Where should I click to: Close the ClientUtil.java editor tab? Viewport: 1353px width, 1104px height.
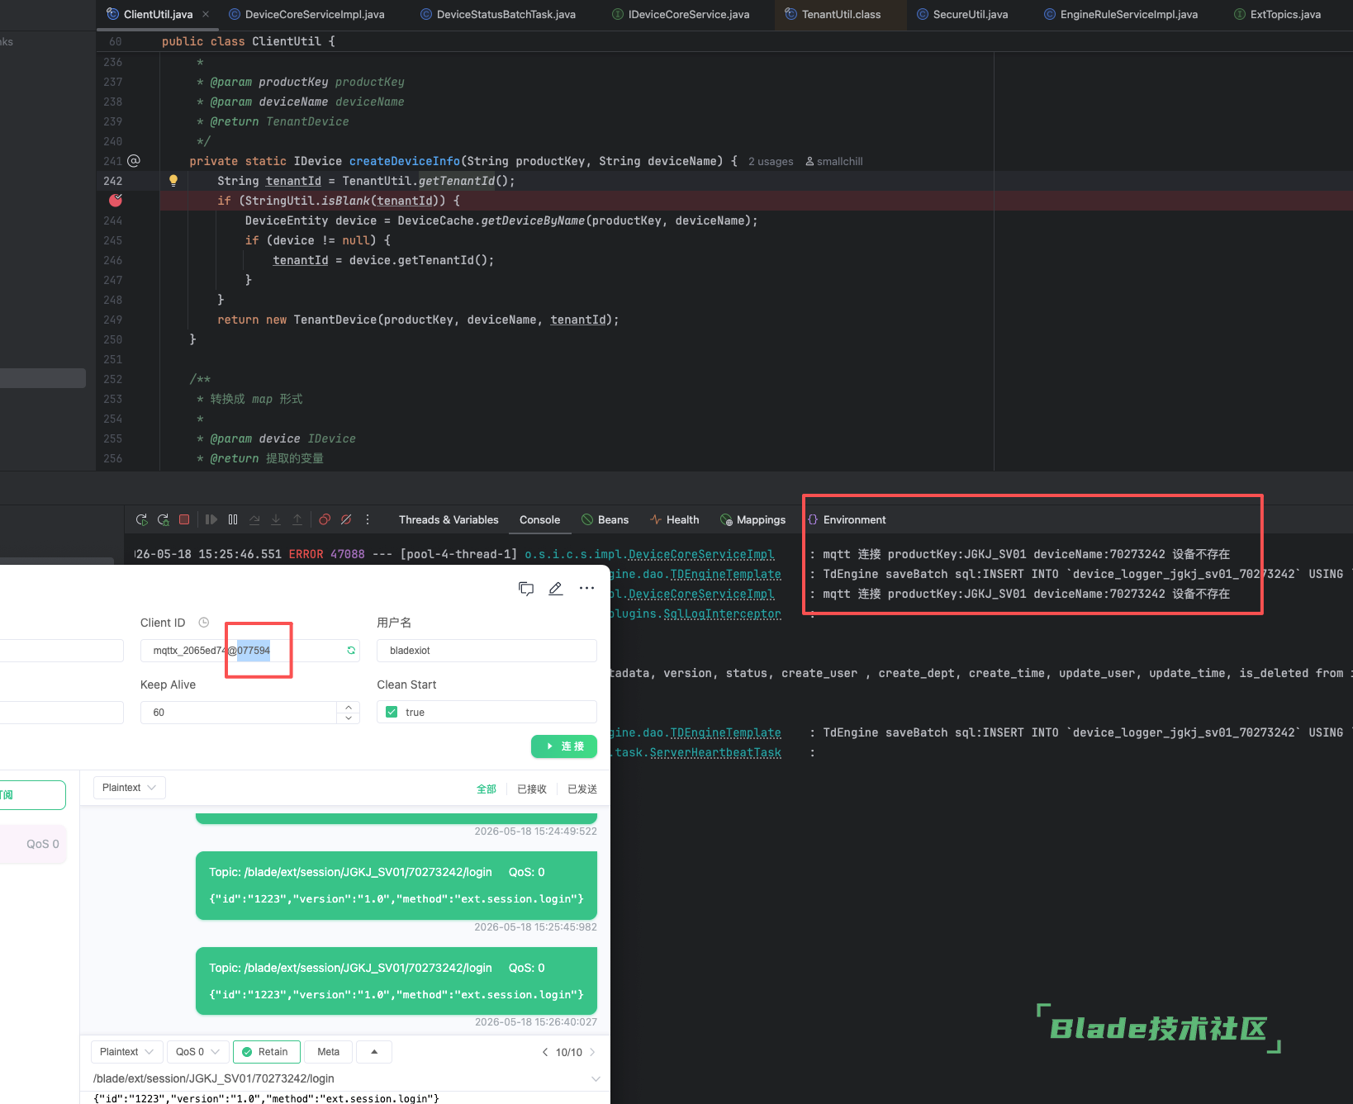click(206, 14)
